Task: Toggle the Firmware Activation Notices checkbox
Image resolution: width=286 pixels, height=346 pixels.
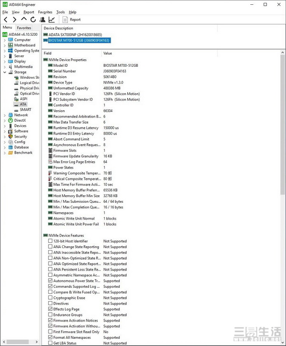Action: coord(50,320)
